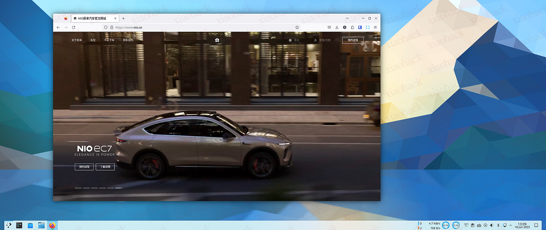Click the Save to Pocket icon

click(x=329, y=28)
